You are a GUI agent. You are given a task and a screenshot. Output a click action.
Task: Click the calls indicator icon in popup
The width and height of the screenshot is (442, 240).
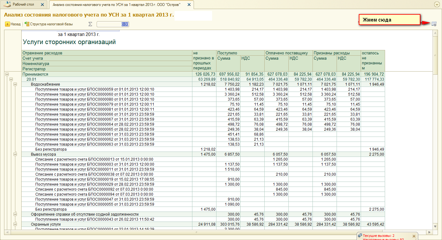pyautogui.click(x=360, y=235)
